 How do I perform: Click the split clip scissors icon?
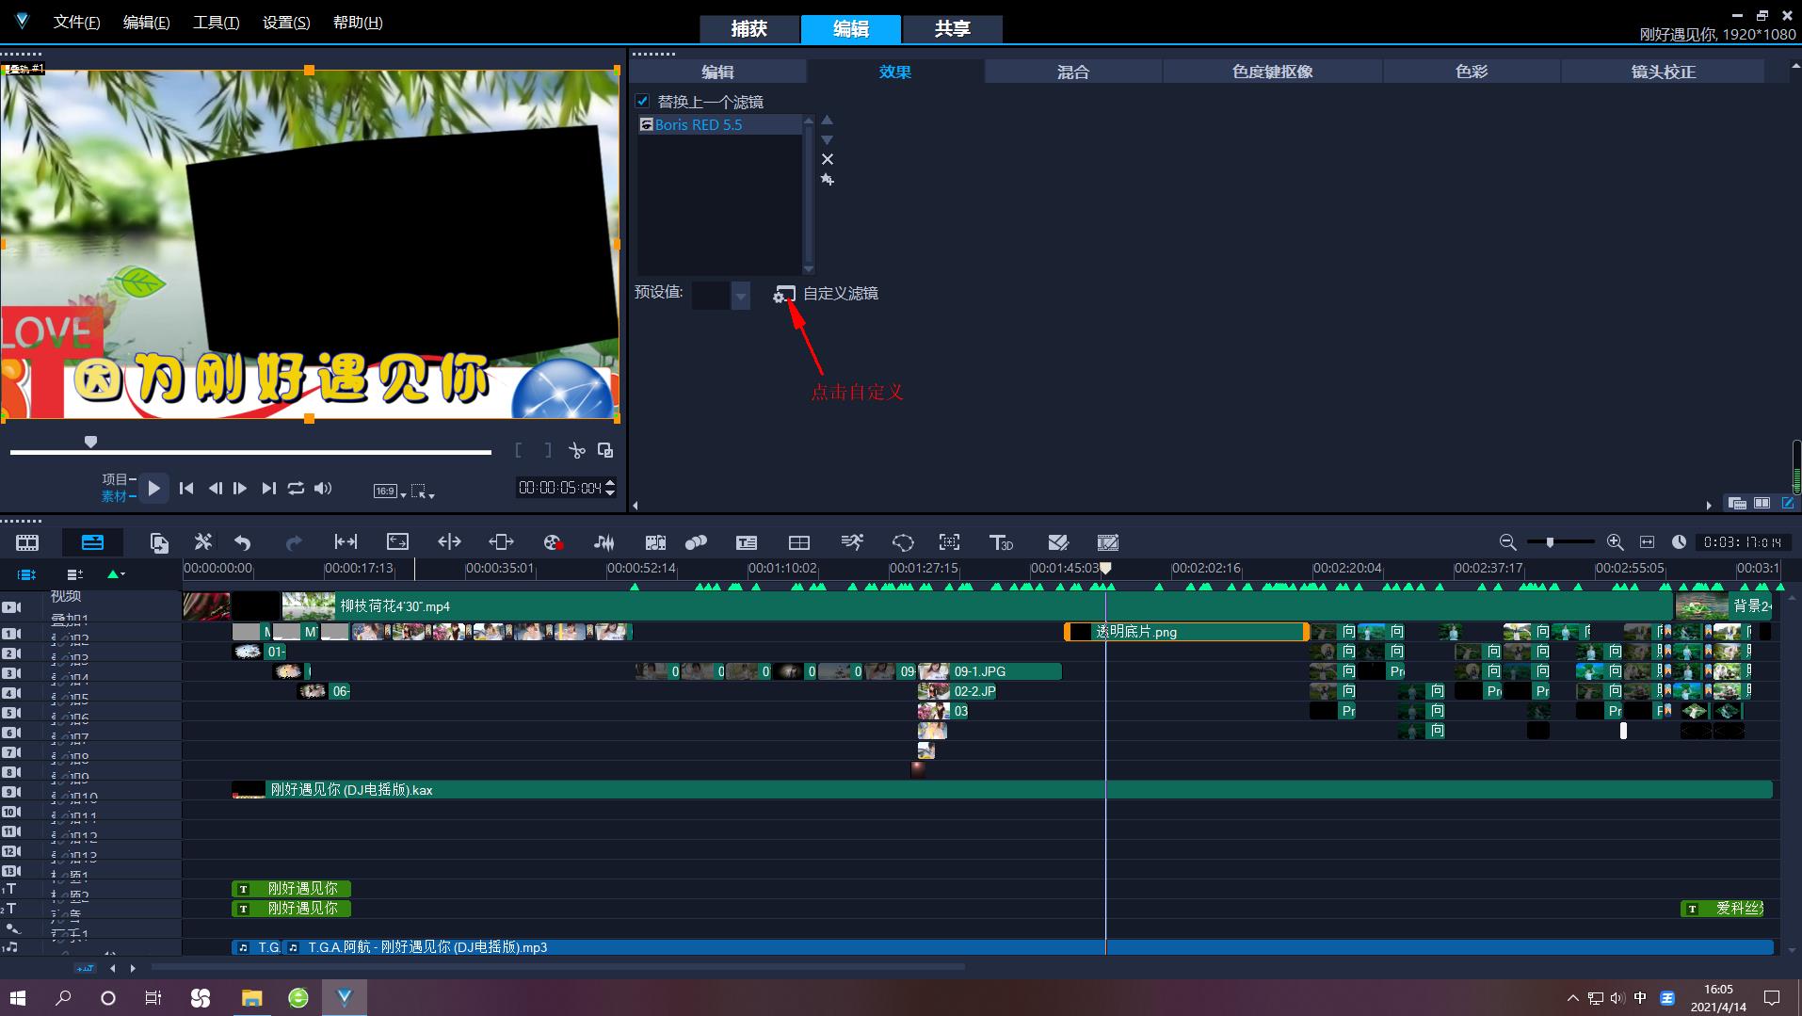pos(577,450)
